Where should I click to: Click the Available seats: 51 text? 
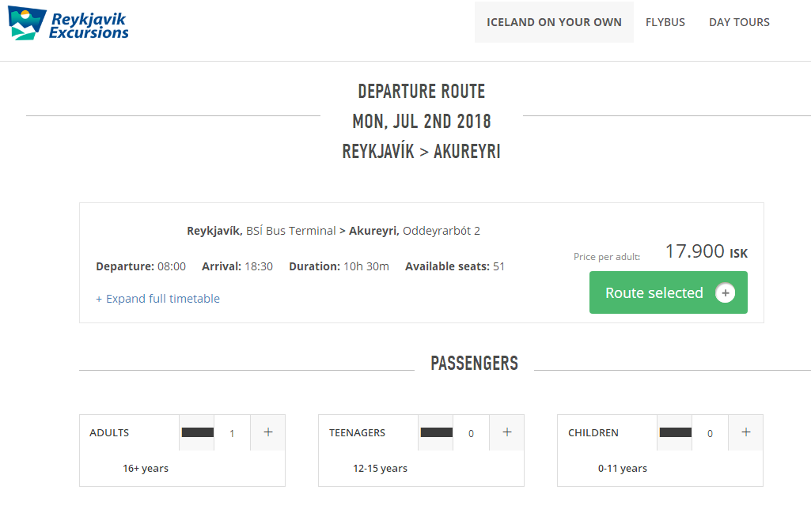[x=455, y=266]
